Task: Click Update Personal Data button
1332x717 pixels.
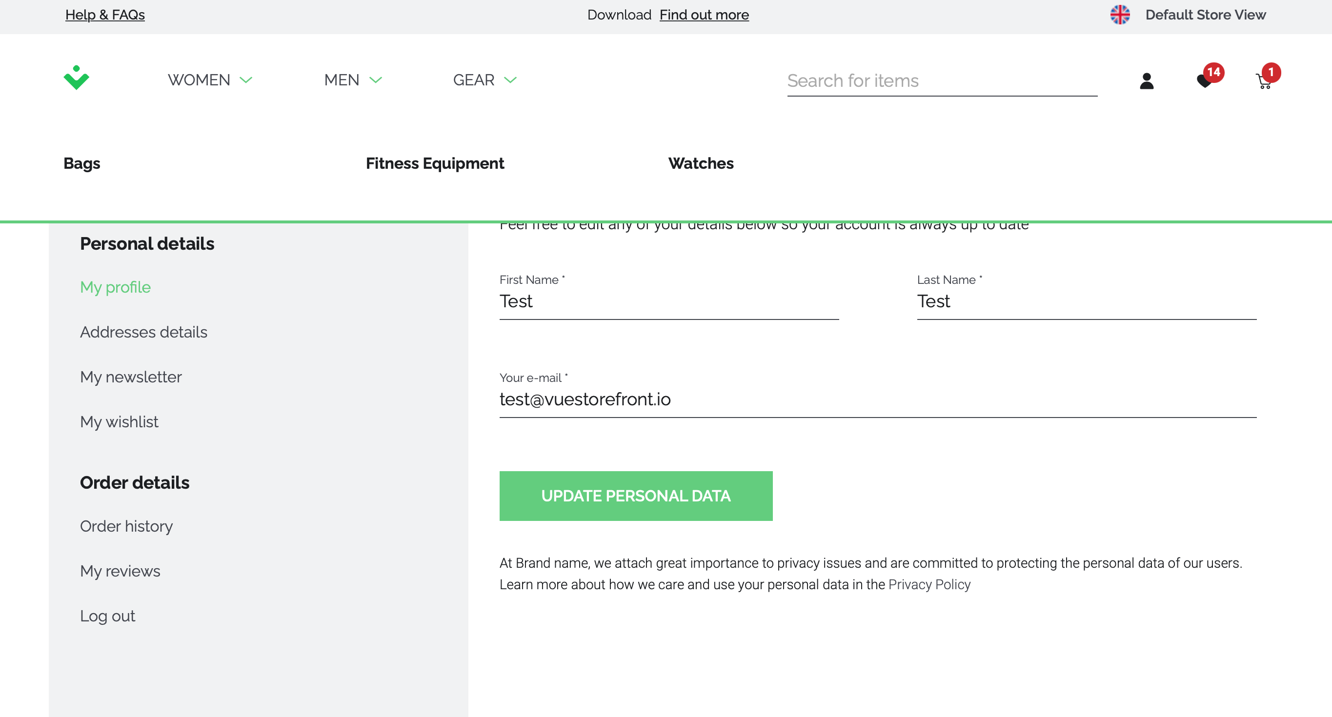Action: click(635, 496)
